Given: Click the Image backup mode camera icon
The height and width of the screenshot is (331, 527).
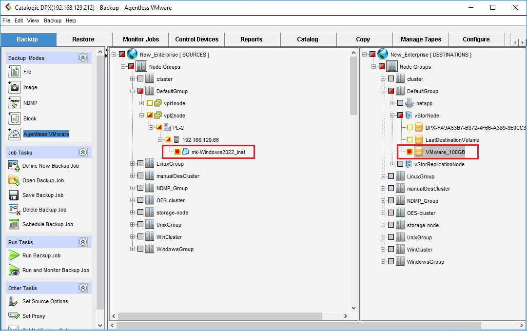Looking at the screenshot, I should (x=14, y=87).
